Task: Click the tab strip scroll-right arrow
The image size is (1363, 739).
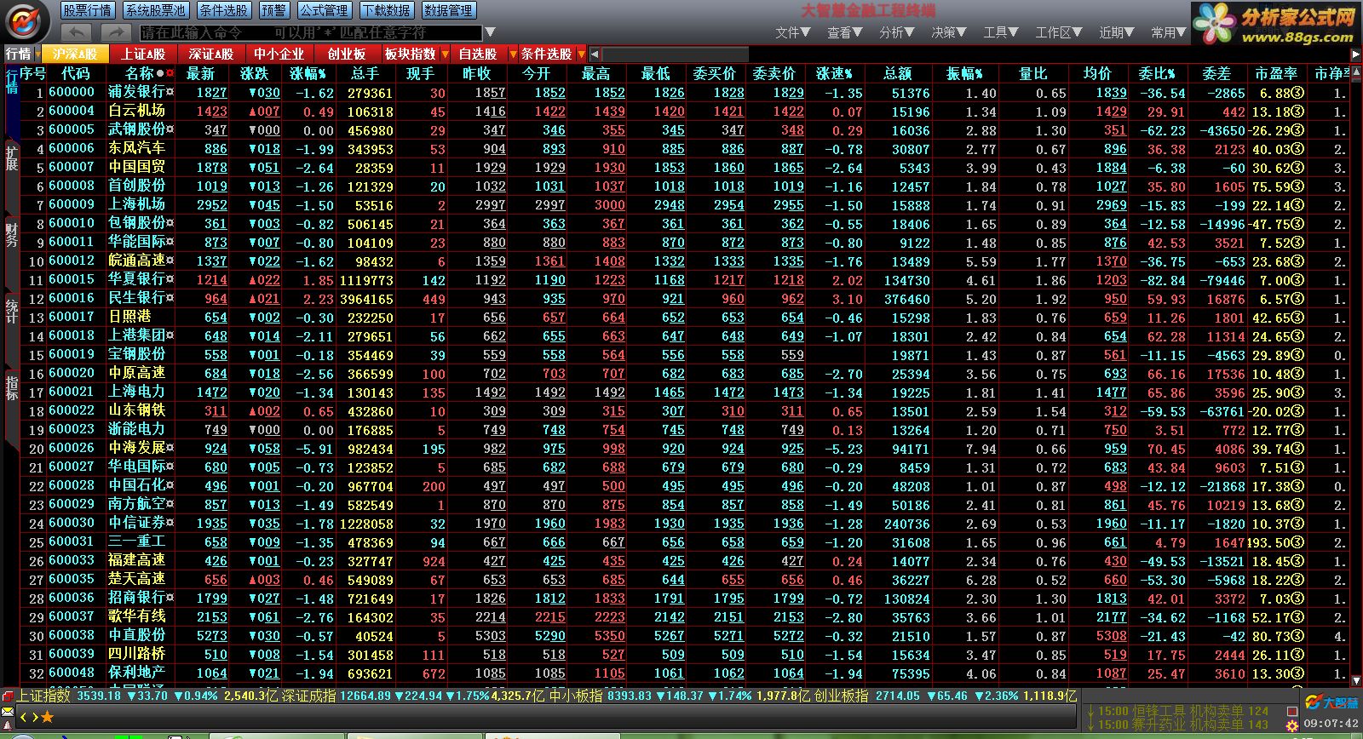Action: tap(1356, 54)
